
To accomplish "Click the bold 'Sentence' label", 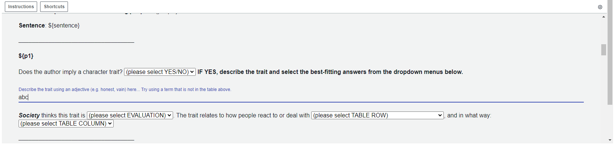I will click(32, 26).
